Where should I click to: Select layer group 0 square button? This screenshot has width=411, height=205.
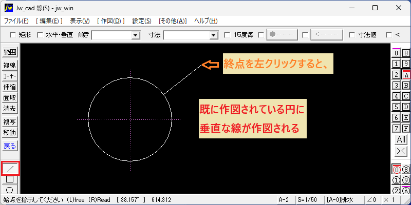[x=396, y=53]
